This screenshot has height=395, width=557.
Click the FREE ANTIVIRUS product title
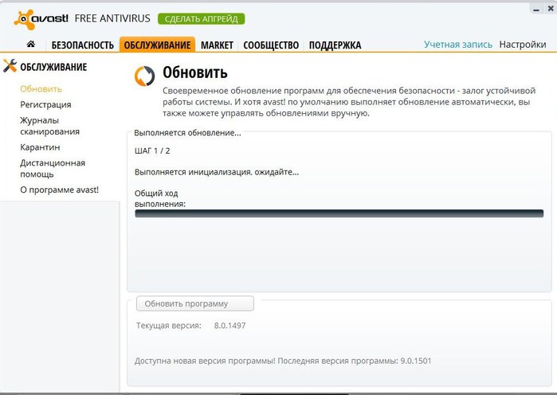112,18
